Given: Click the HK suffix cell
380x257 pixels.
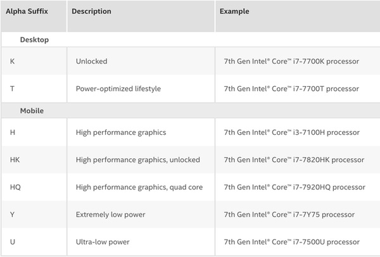Looking at the screenshot, I should (16, 160).
